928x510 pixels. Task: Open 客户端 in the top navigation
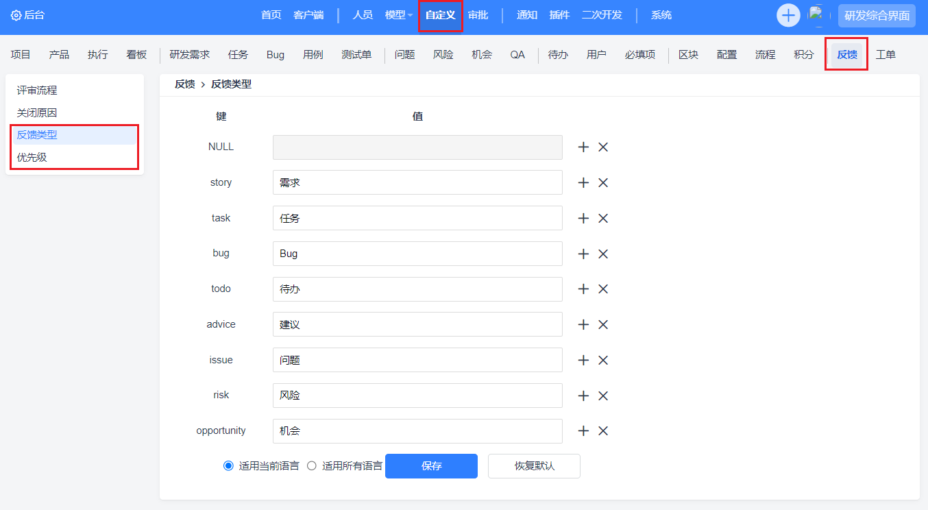[308, 15]
